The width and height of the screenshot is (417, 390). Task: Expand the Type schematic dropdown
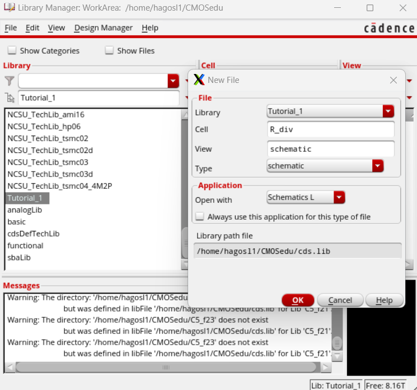point(378,166)
